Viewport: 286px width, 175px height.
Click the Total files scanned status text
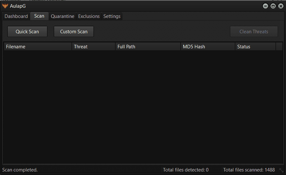249,170
